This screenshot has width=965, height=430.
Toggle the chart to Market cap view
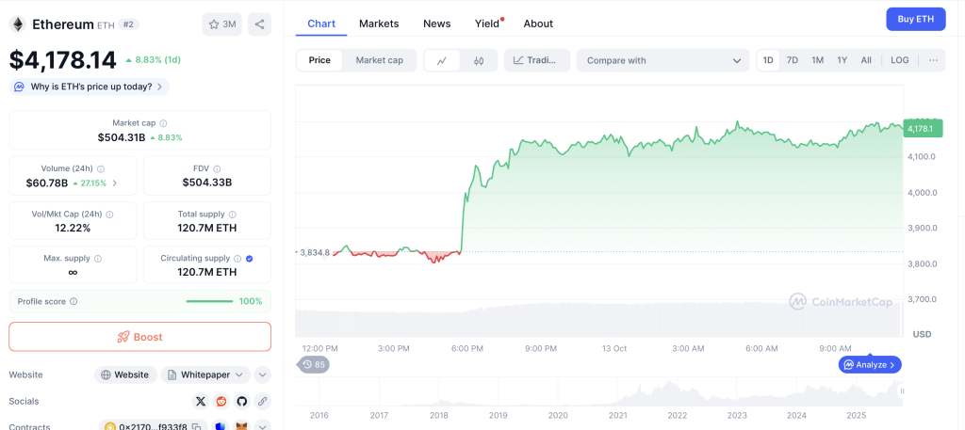[x=379, y=60]
